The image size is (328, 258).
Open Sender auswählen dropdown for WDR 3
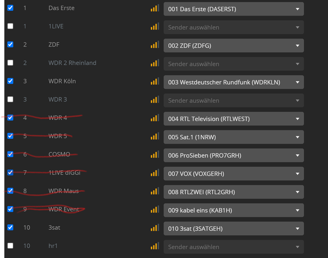click(x=234, y=100)
